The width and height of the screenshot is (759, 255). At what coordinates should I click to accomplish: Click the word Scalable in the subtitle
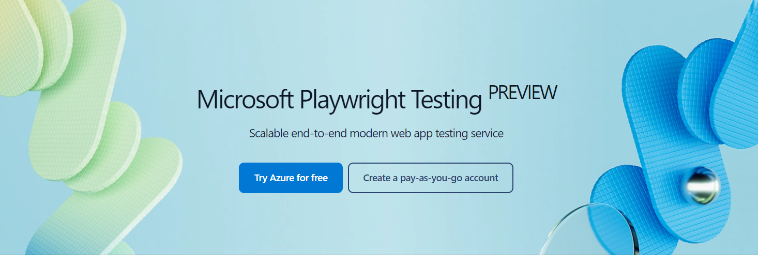tap(272, 133)
